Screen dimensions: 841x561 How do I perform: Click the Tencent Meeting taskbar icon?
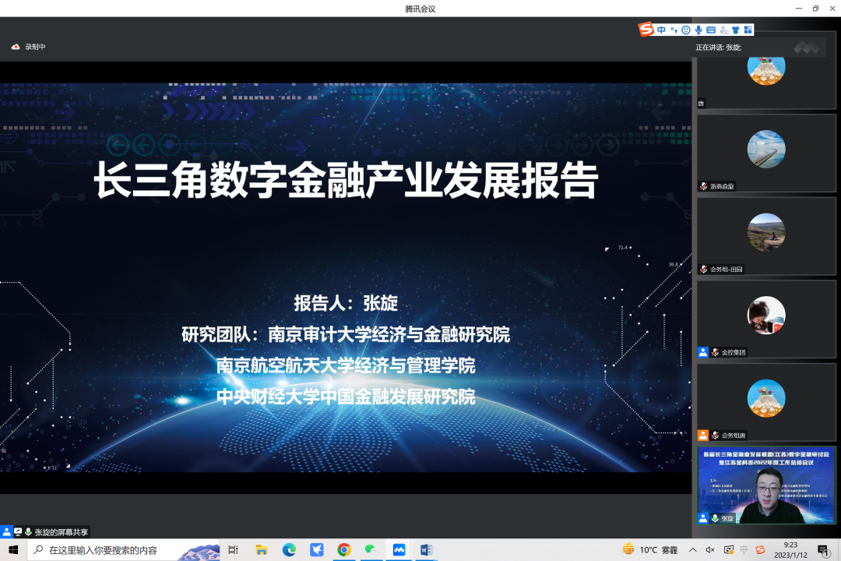point(399,550)
